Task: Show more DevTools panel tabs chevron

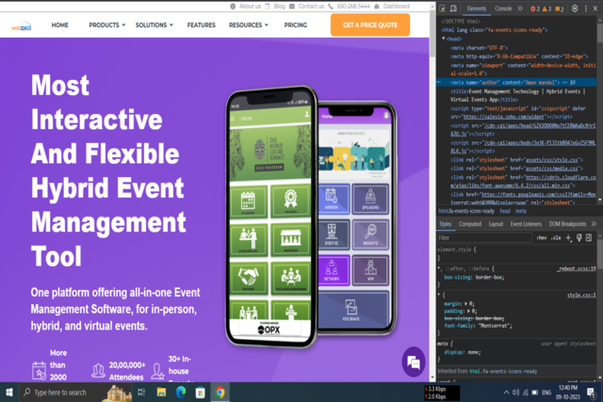Action: click(x=520, y=8)
